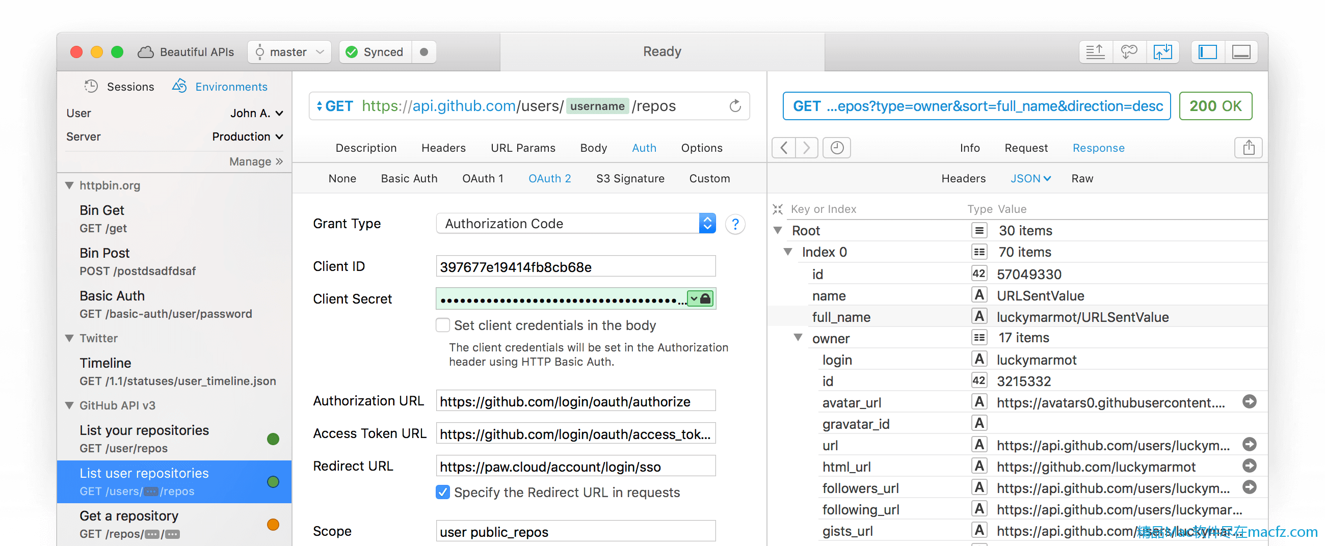Click the Index 0 dictionary type icon
The height and width of the screenshot is (546, 1325).
click(x=979, y=253)
